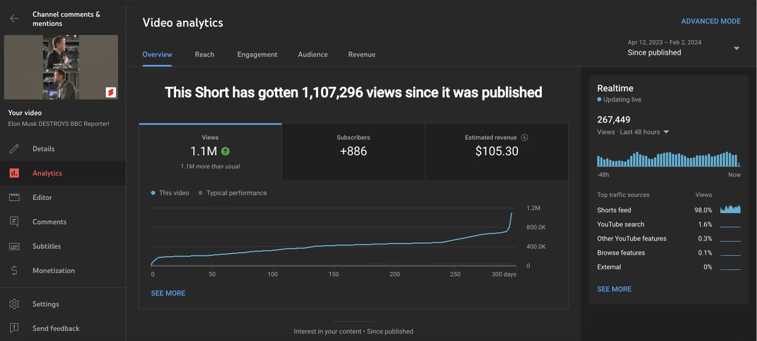Click the ADVANCED MODE link
The height and width of the screenshot is (341, 757).
tap(711, 21)
